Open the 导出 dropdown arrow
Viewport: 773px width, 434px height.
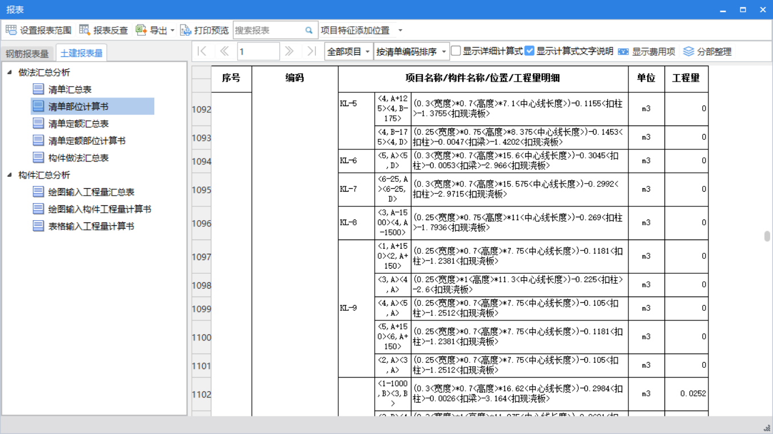pos(173,31)
